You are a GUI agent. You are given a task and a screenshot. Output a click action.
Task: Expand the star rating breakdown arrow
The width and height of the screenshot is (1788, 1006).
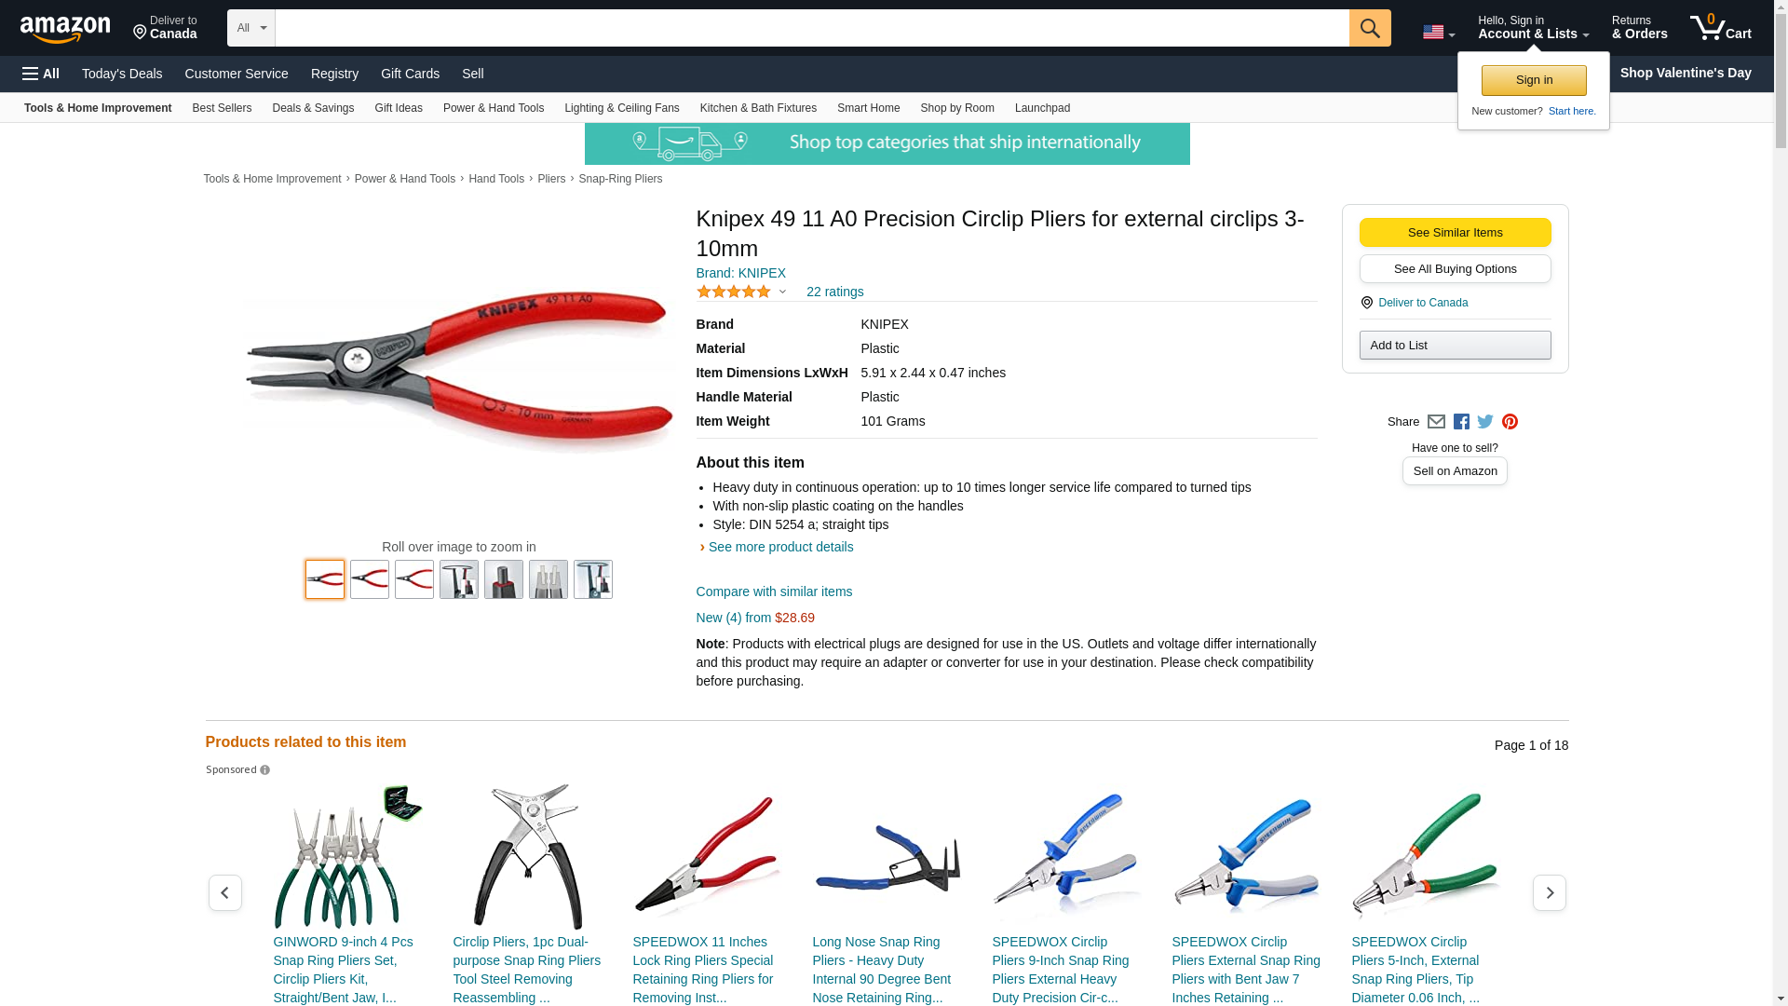(x=782, y=292)
